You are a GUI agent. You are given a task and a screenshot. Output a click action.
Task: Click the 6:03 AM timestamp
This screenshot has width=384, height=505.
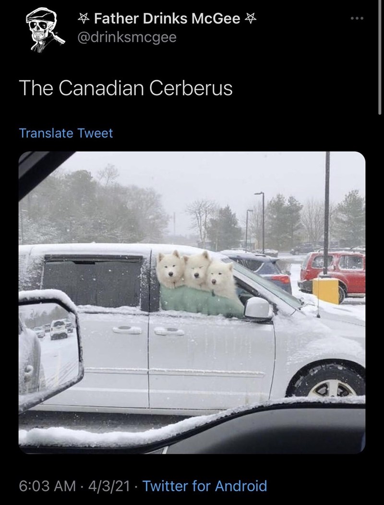(48, 486)
